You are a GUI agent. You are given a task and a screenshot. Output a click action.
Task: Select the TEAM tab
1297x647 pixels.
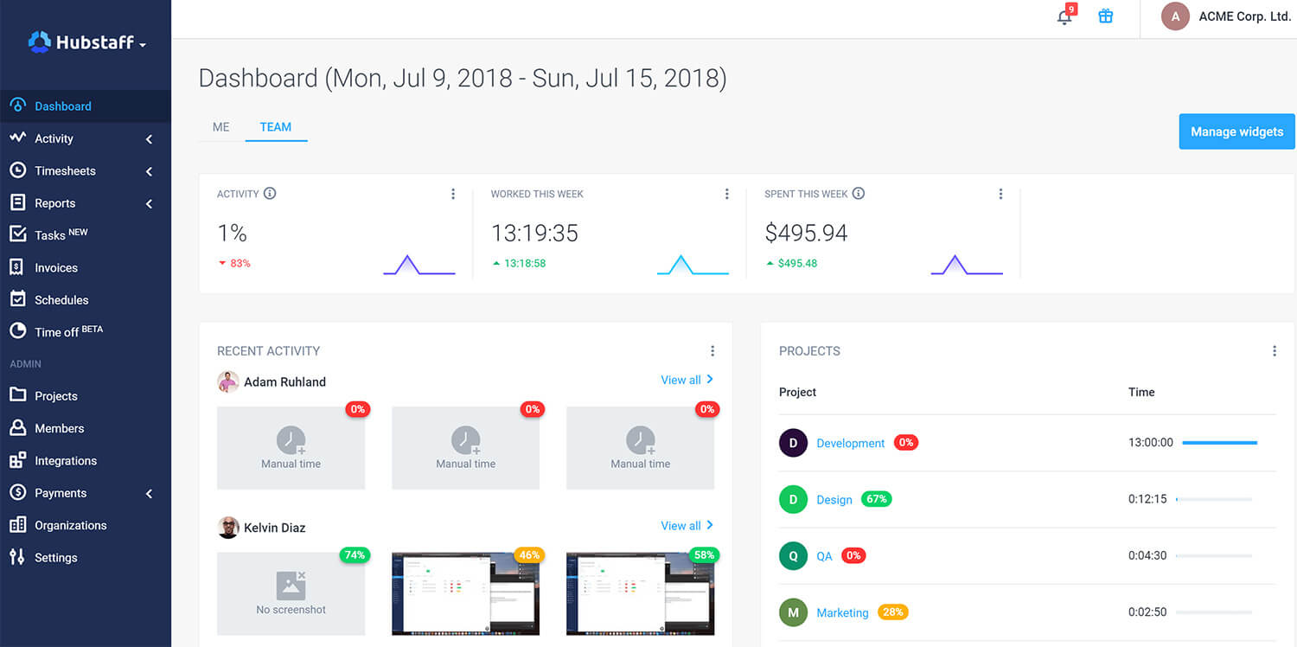[x=276, y=126]
